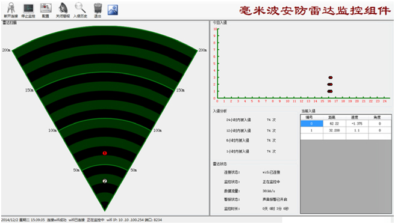Click the blue picture icon in toolbar
The height and width of the screenshot is (224, 395).
(113, 10)
